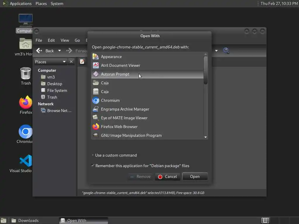Switch to Open With taskbar entry

coord(84,220)
